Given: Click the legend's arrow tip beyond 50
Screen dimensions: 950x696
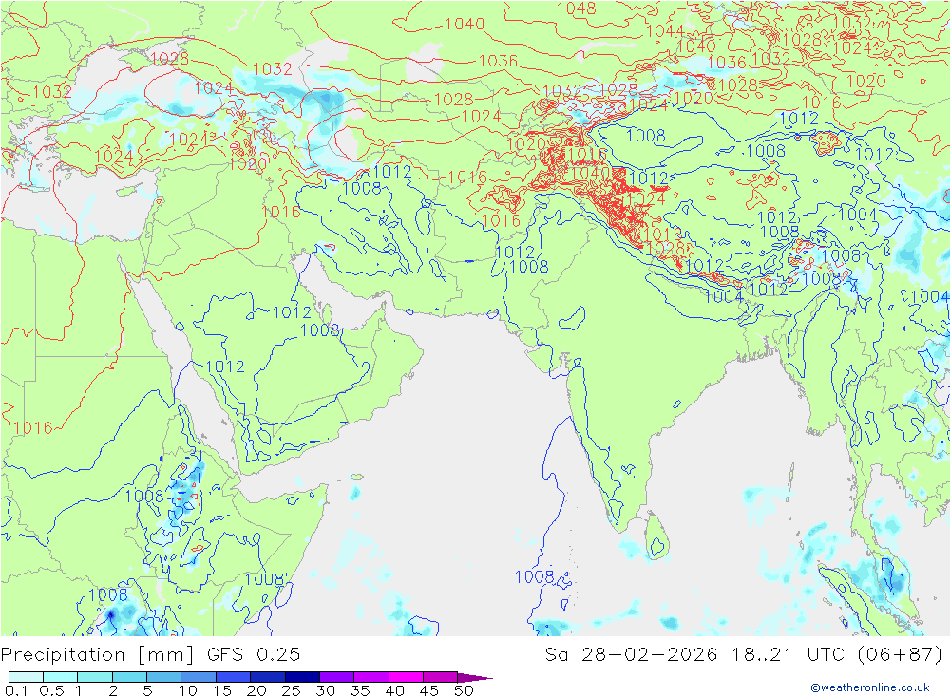Looking at the screenshot, I should pos(476,677).
